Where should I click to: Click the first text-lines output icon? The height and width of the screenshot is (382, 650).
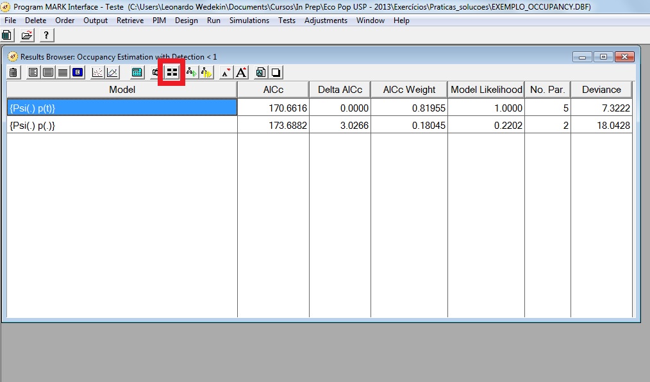(33, 72)
